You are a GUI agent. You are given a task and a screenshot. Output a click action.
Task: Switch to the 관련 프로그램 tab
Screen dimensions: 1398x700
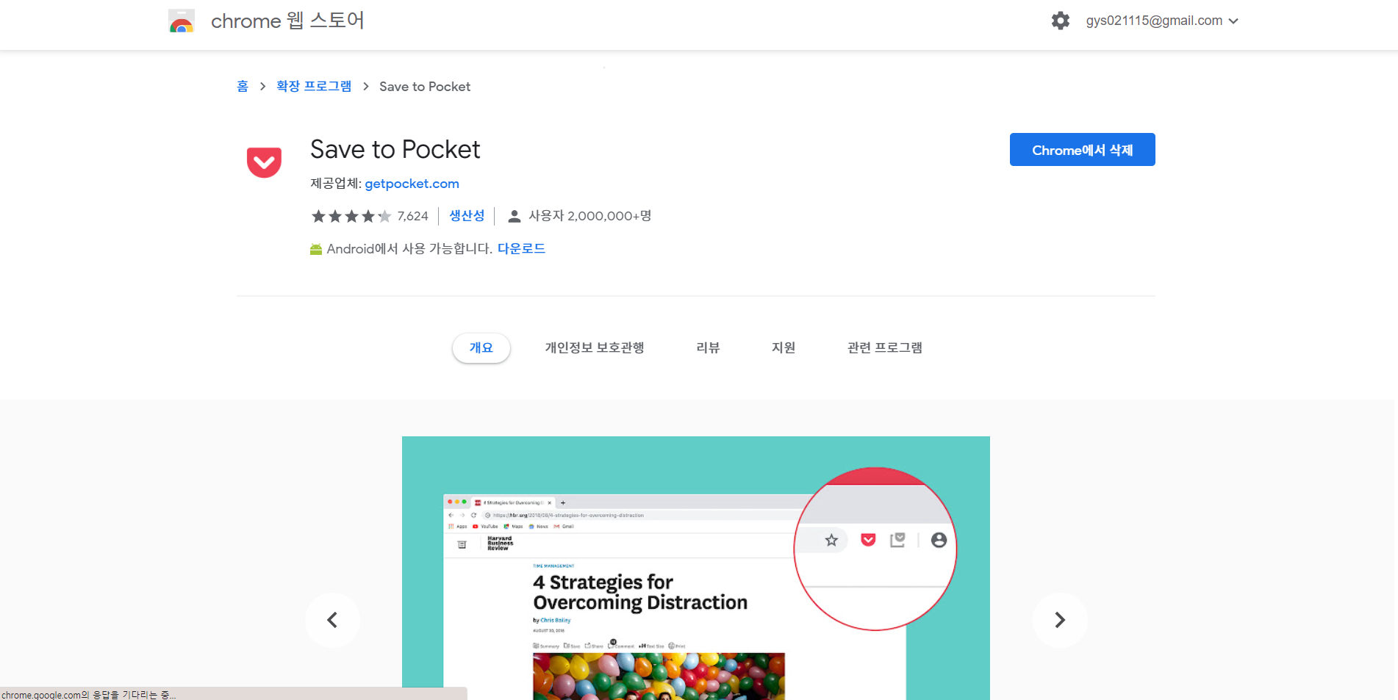point(885,347)
